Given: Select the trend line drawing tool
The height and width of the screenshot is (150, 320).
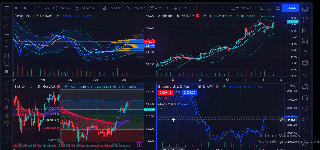Looking at the screenshot, I should click(x=7, y=25).
